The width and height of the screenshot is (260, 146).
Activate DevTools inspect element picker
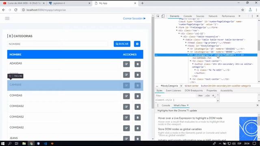point(158,16)
